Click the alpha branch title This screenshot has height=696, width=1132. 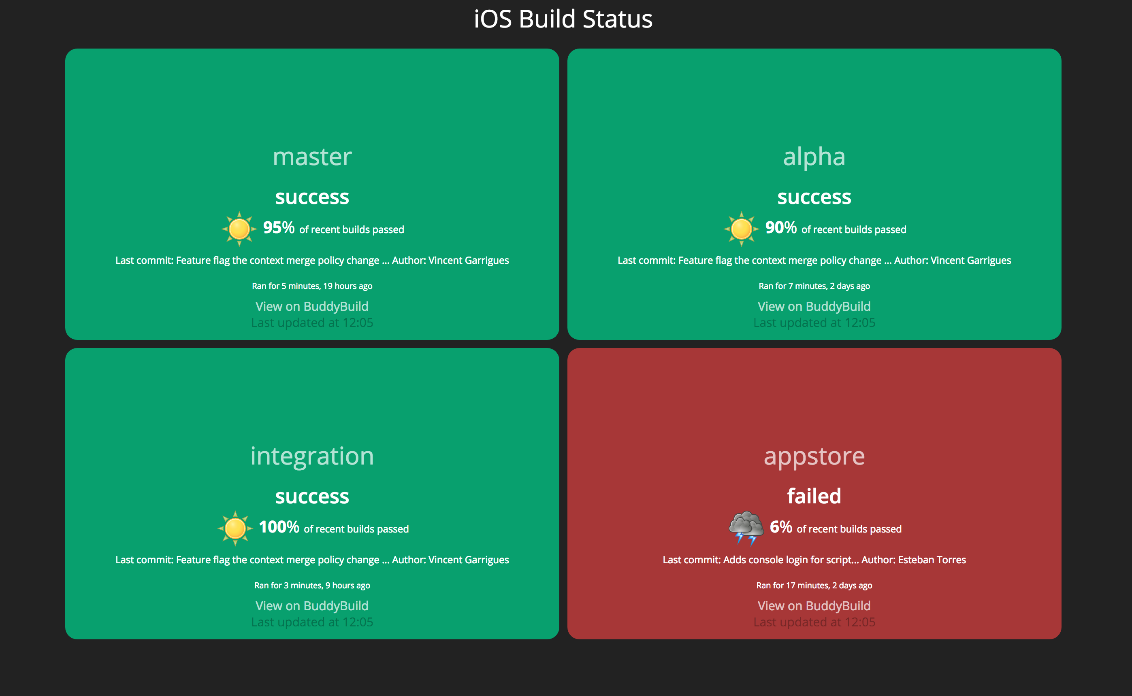pos(814,157)
